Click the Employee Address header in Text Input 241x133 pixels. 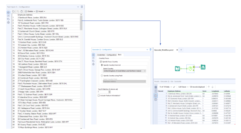click(x=25, y=15)
